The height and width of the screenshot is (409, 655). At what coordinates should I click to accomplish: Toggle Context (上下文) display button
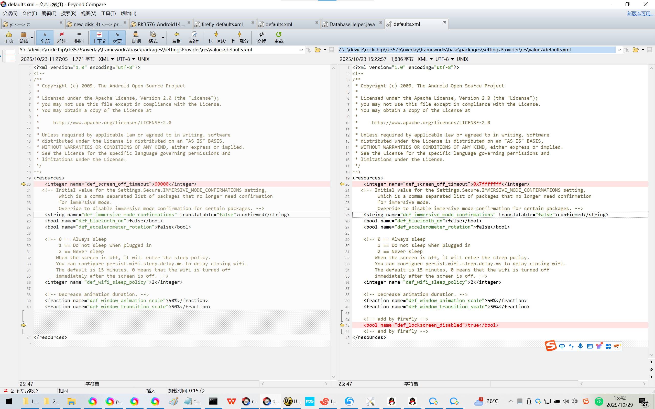point(99,37)
